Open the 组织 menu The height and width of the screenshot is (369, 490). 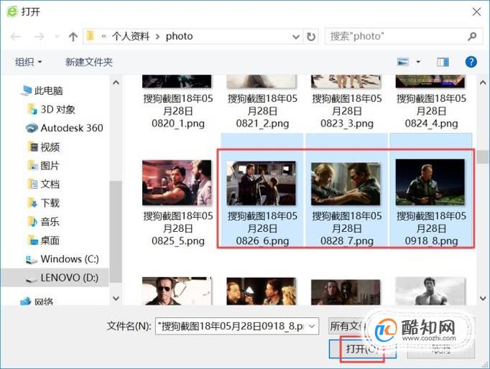click(x=28, y=62)
